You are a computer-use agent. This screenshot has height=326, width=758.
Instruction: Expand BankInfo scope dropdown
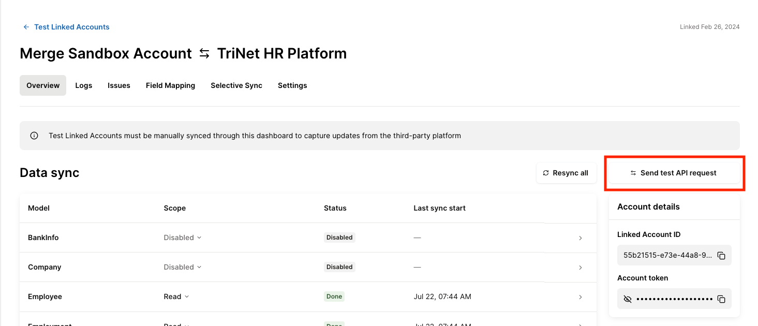[x=183, y=238]
